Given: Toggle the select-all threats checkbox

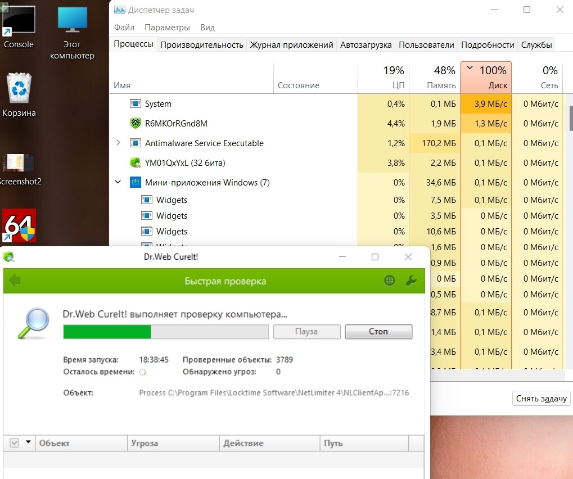Looking at the screenshot, I should coord(14,443).
